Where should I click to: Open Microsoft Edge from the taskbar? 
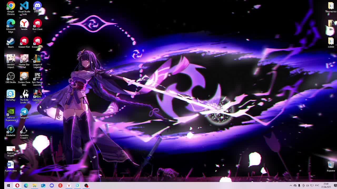tap(26, 186)
